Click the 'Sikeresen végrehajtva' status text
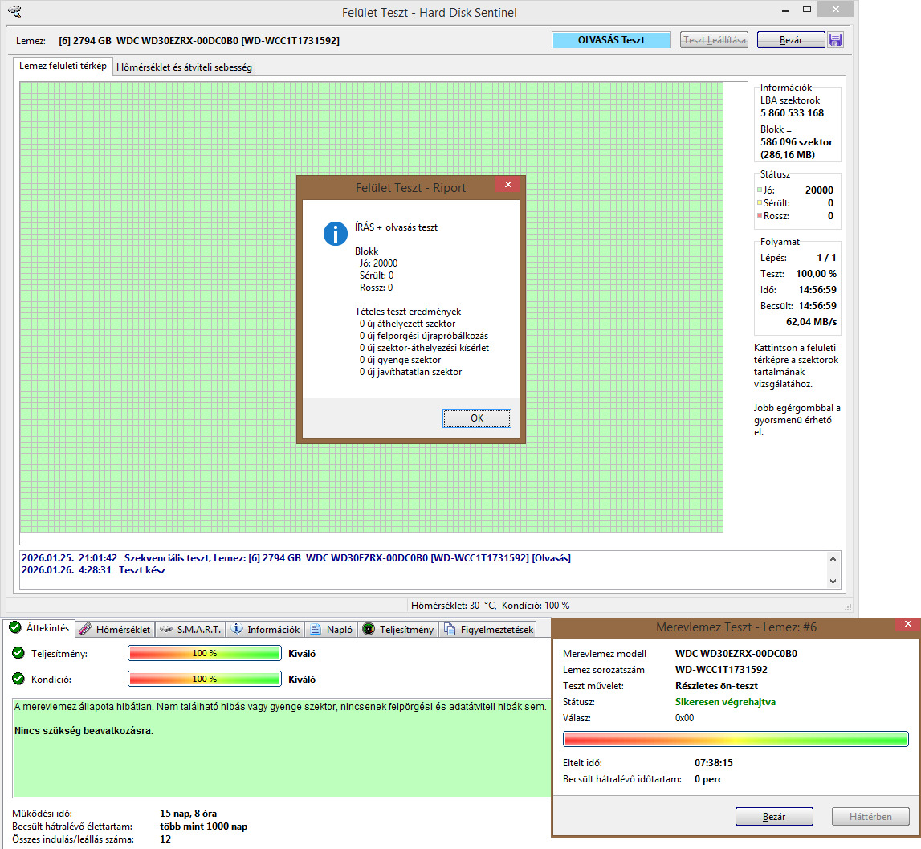Viewport: 921px width, 849px height. 725,701
